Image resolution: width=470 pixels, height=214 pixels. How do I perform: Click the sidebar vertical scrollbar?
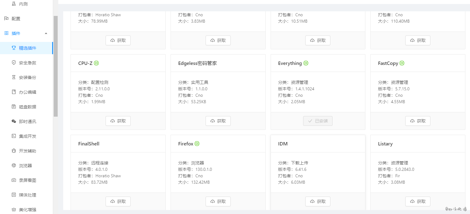point(56,66)
